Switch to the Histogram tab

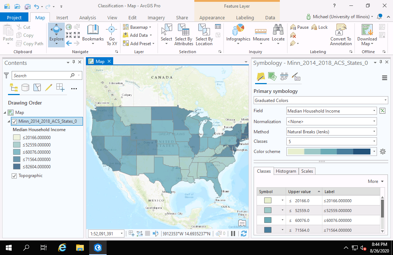[286, 171]
